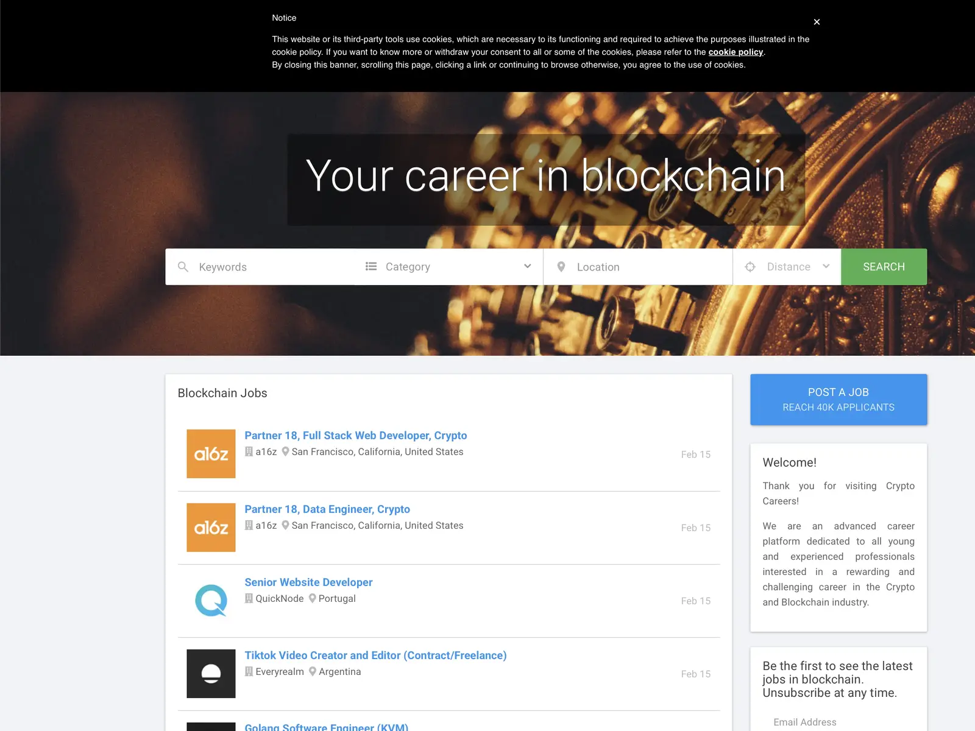Click the Email Address subscription field

(838, 722)
